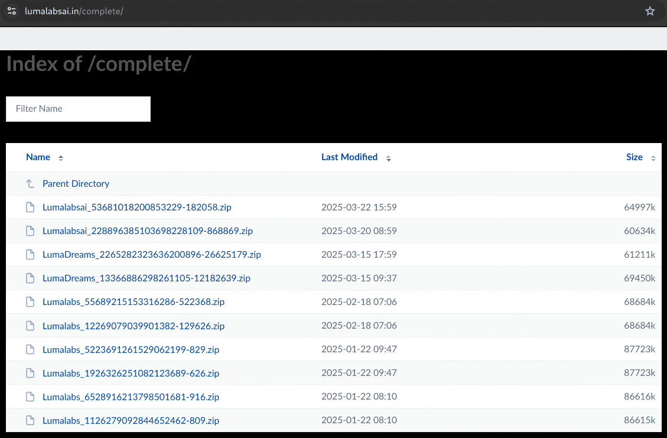This screenshot has width=667, height=438.
Task: Click the Parent Directory up-arrow icon
Action: [30, 183]
